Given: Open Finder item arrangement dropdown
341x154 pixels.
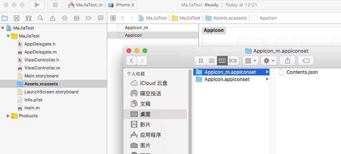Looking at the screenshot, I should click(251, 61).
